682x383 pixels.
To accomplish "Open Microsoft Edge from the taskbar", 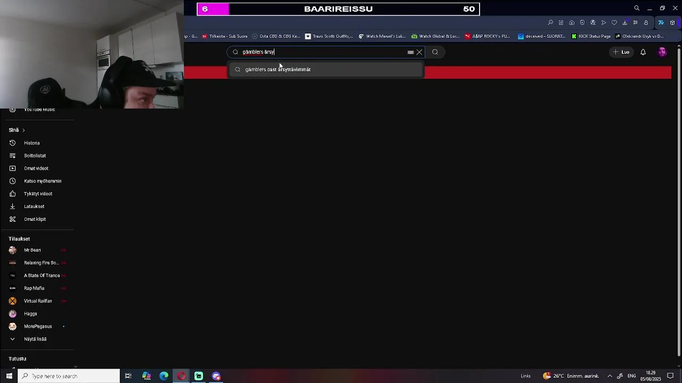I will tap(164, 376).
